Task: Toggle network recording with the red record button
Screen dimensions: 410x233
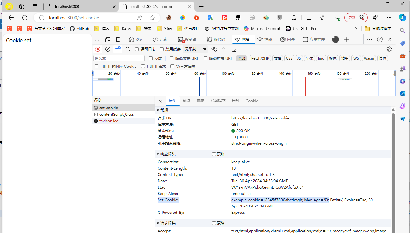Action: [98, 49]
